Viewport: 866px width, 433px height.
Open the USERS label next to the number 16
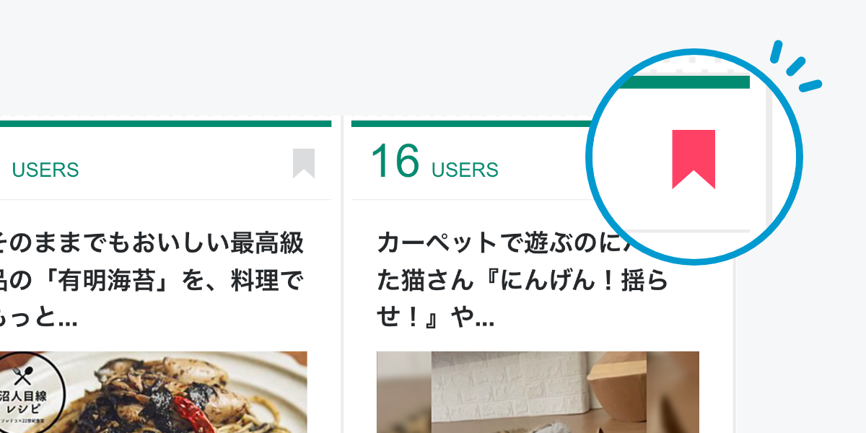click(465, 170)
